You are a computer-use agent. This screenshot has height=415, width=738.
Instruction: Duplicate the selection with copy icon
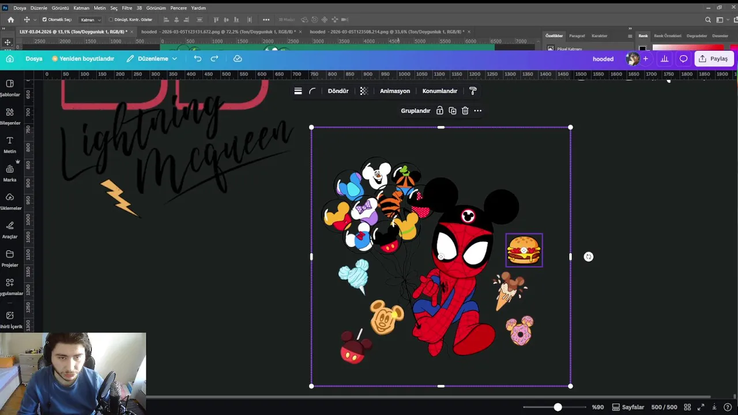coord(453,111)
